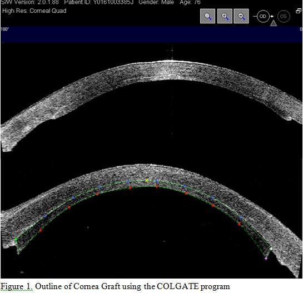303x293 pixels.
Task: Click the gray triangle scan direction marker
Action: coord(273,23)
